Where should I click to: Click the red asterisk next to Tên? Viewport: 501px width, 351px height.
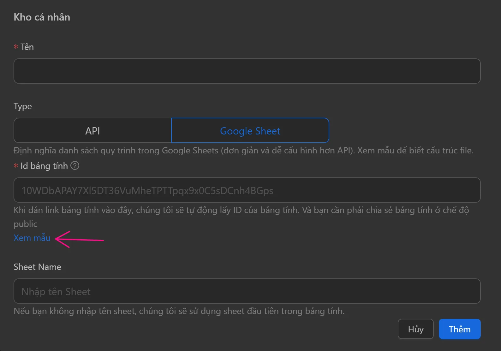pos(16,47)
